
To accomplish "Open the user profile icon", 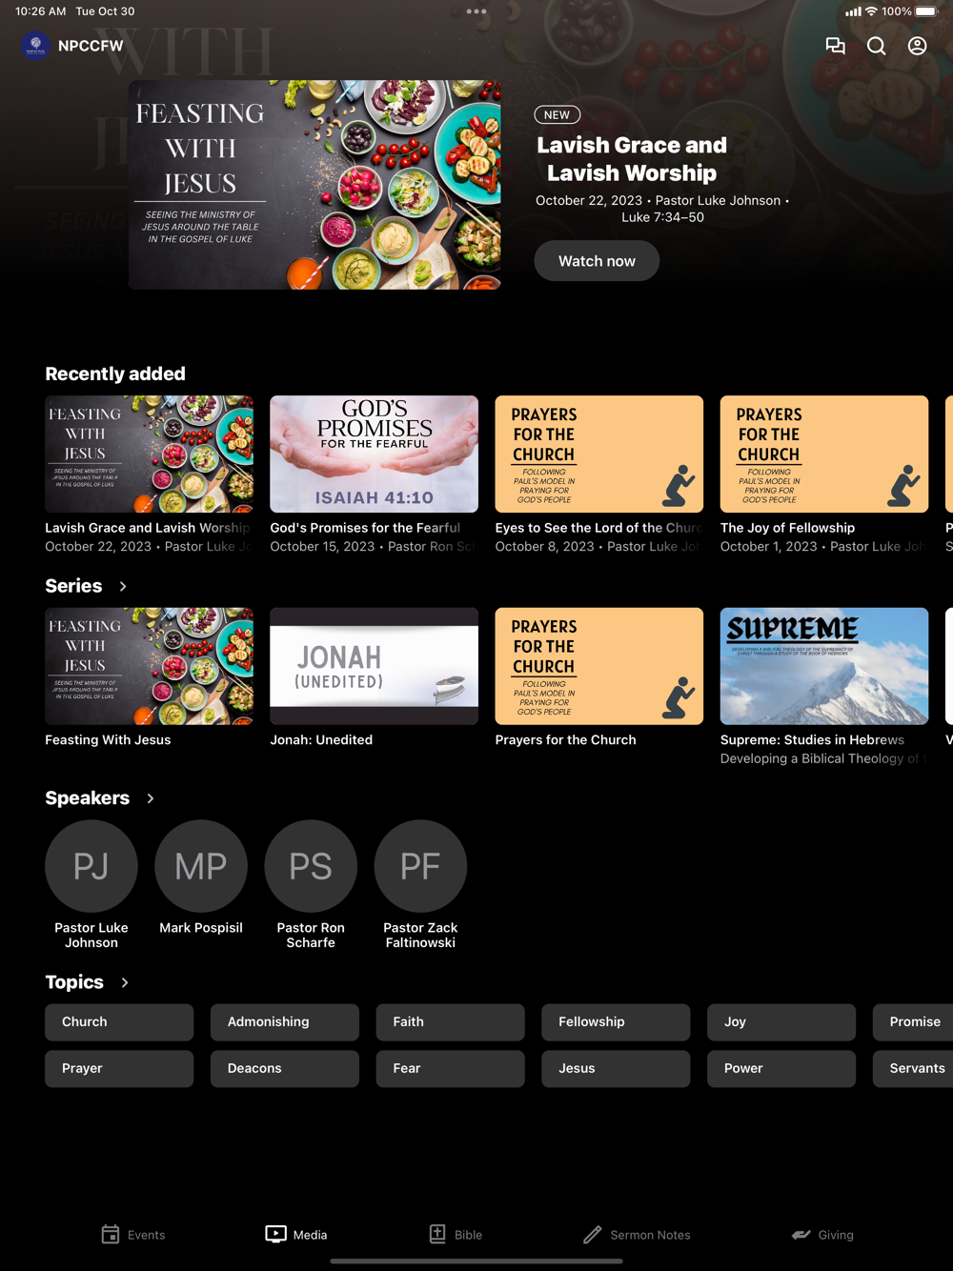I will coord(917,46).
